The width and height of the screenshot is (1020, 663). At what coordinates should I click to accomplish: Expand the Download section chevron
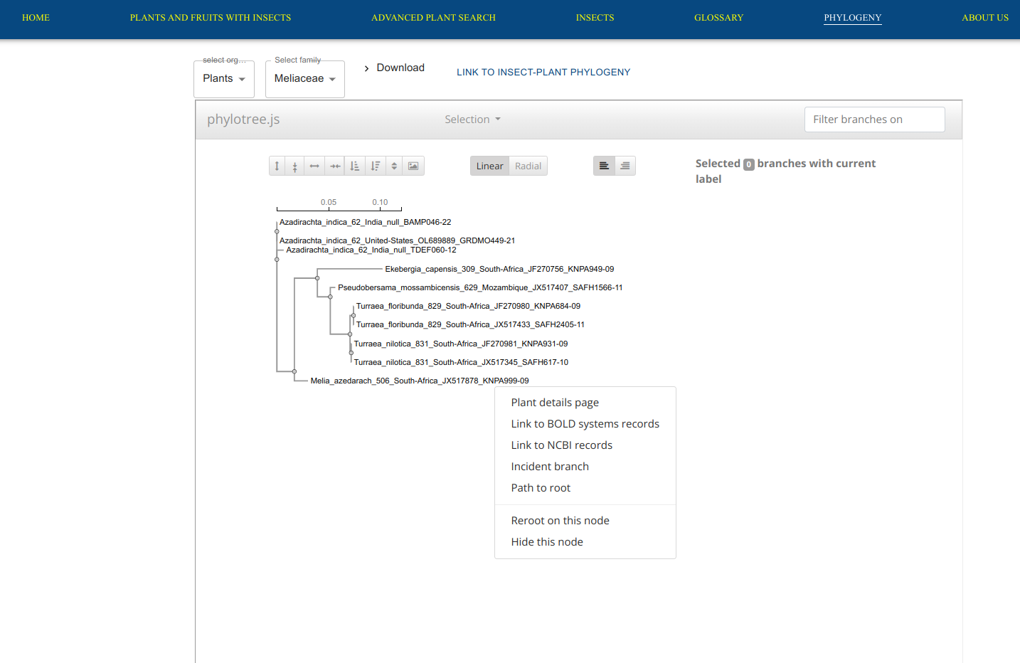coord(366,68)
